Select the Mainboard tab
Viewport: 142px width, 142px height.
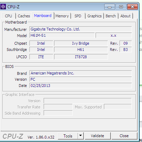pos(43,16)
